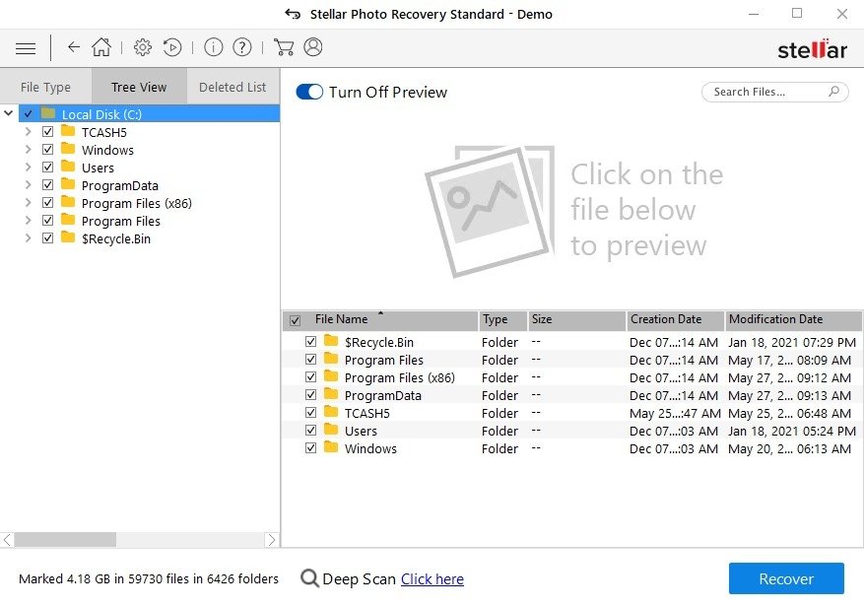Uncheck $Recycle.Bin checkbox in tree
The width and height of the screenshot is (864, 607).
[x=48, y=238]
